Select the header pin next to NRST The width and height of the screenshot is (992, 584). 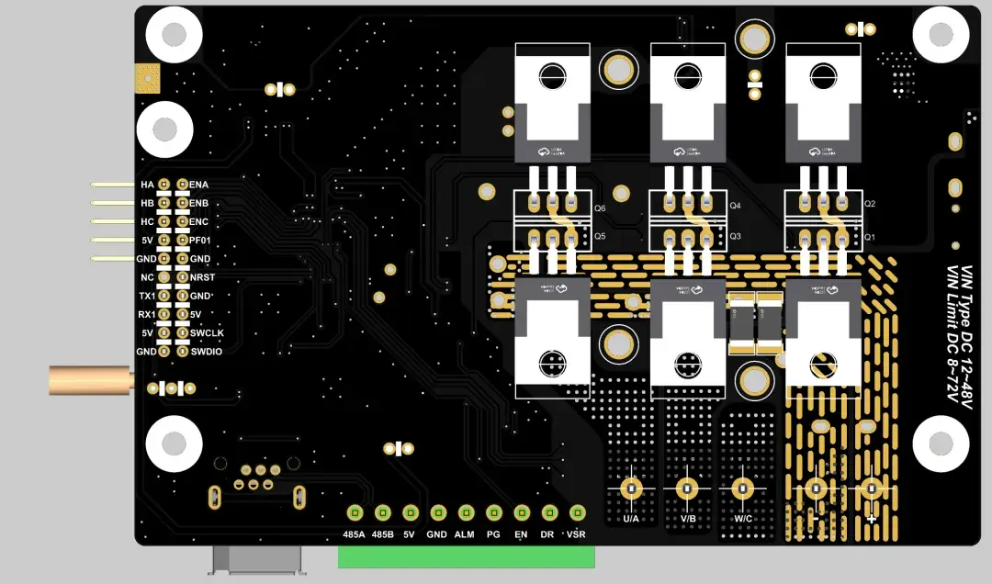point(182,277)
